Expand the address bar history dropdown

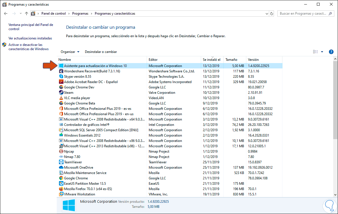pos(267,14)
